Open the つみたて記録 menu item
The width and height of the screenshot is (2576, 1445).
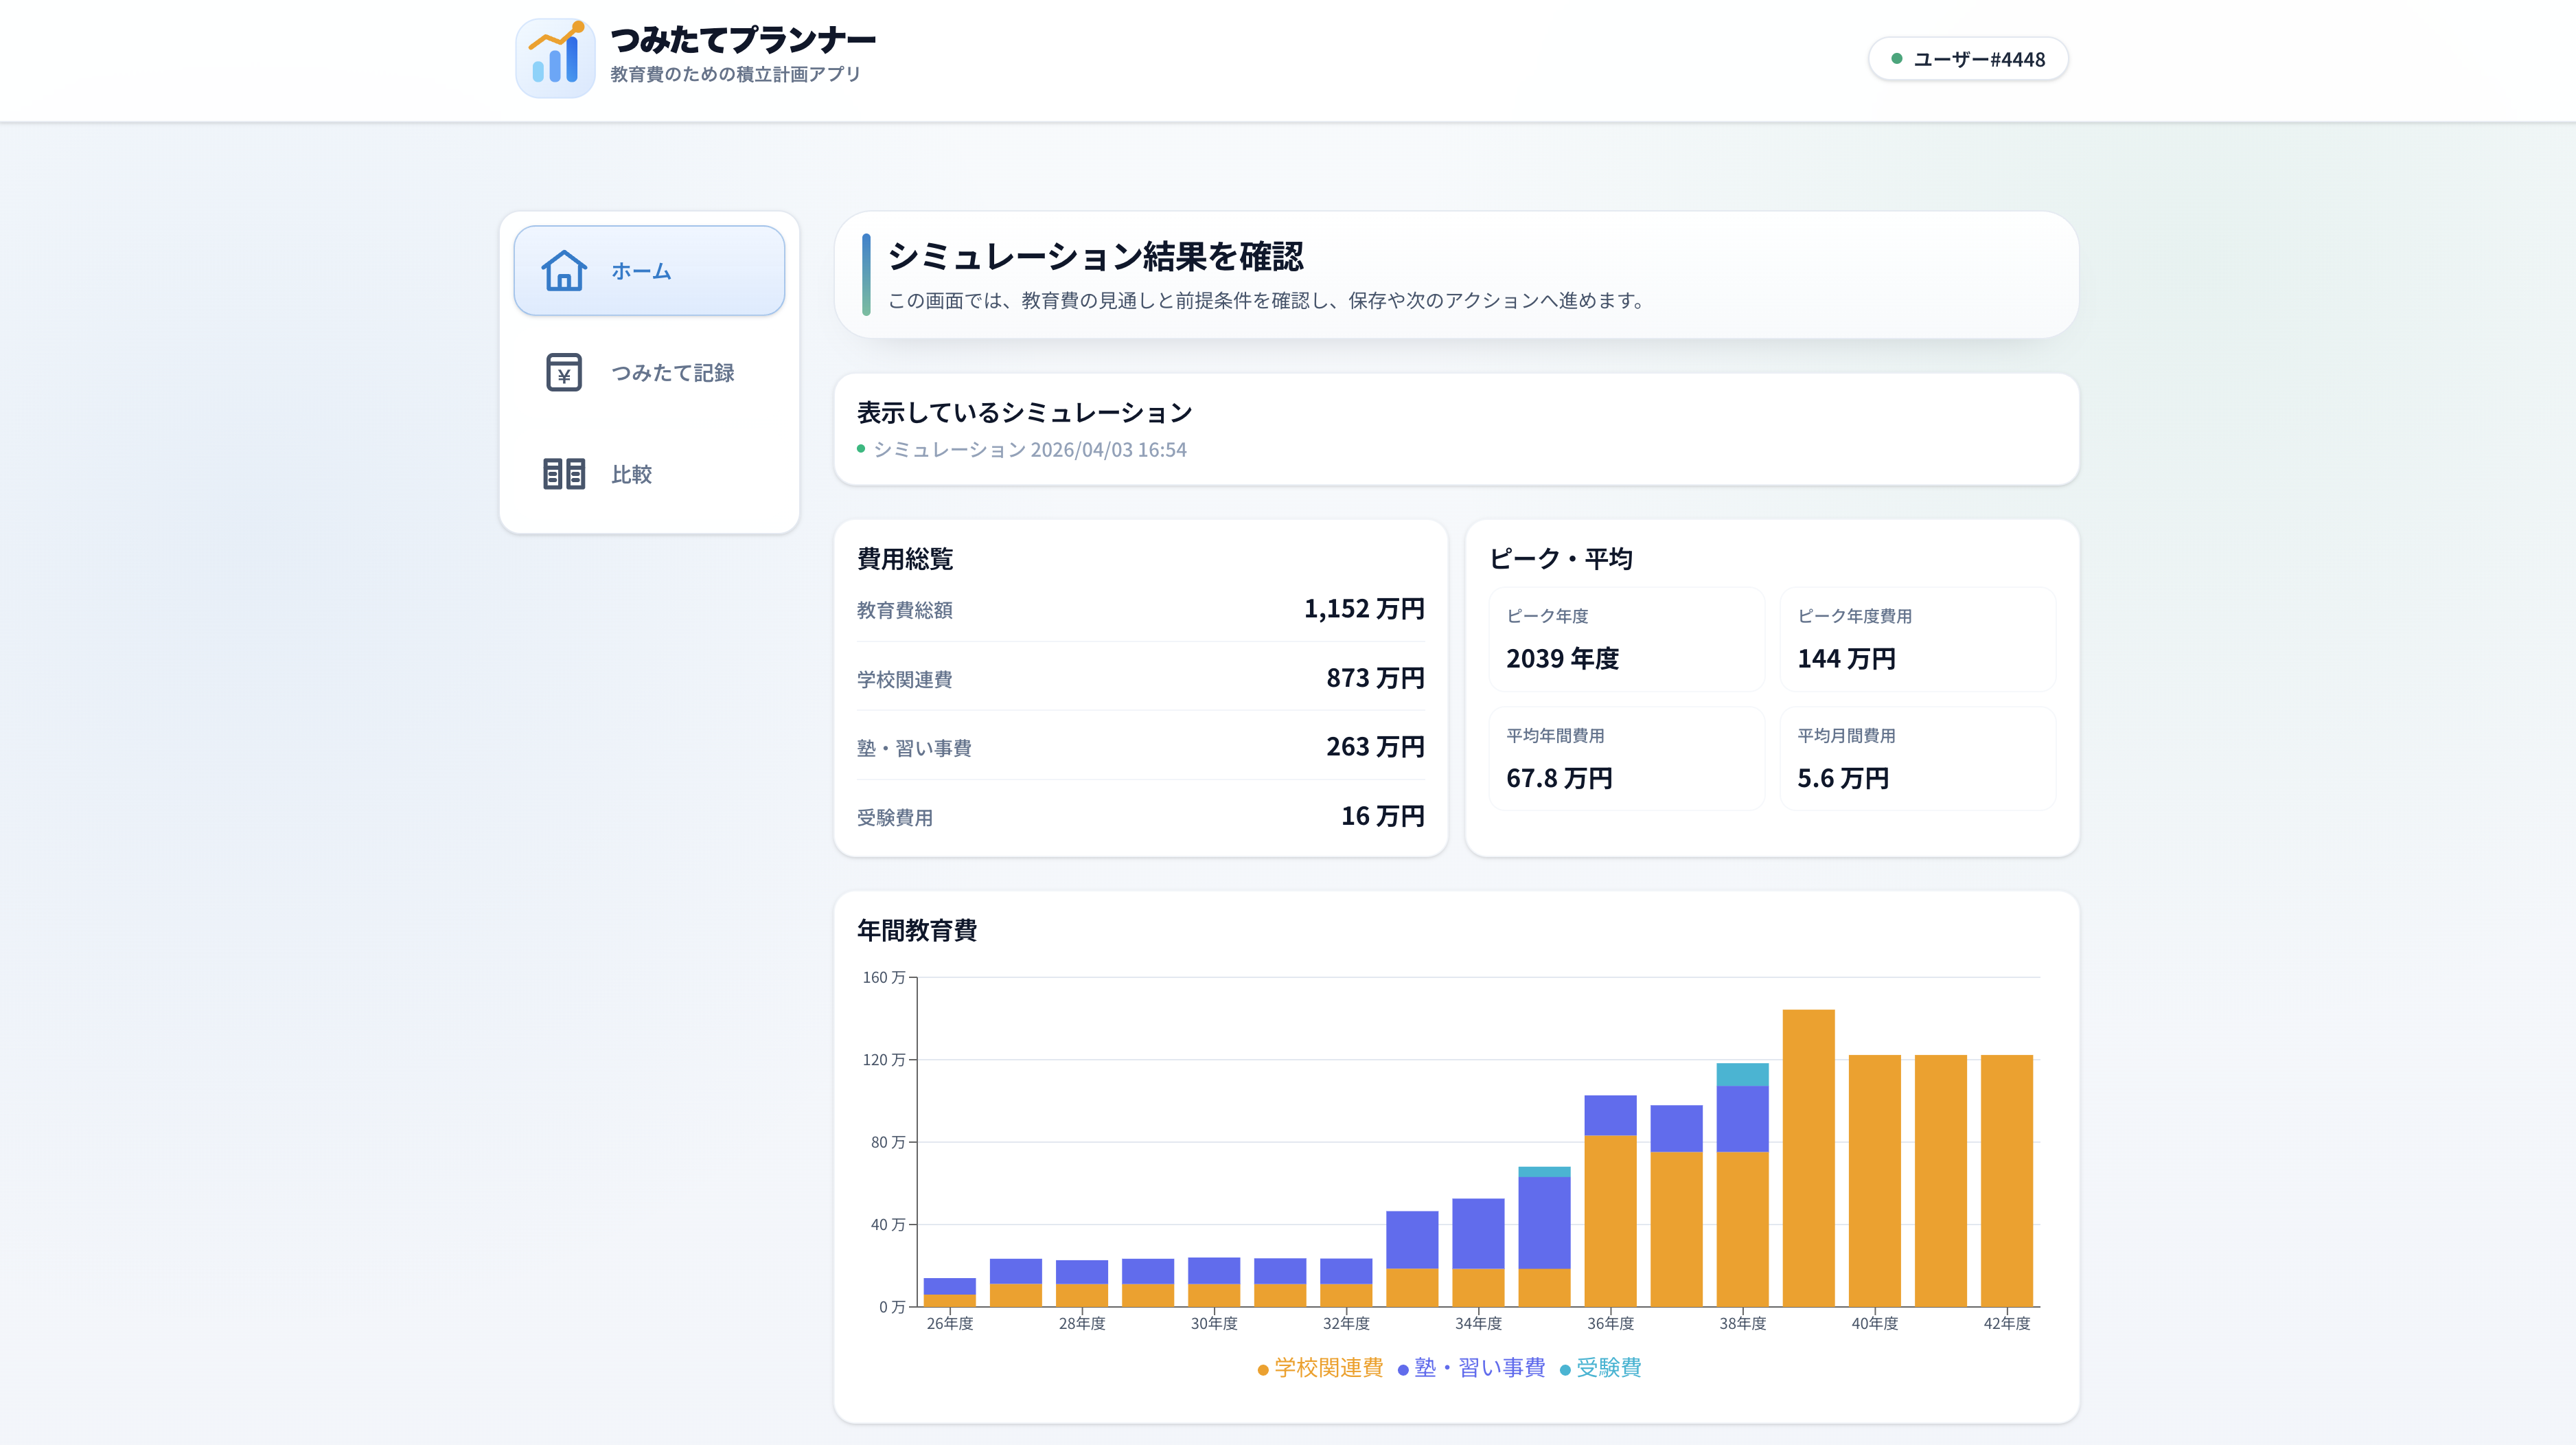[x=672, y=372]
